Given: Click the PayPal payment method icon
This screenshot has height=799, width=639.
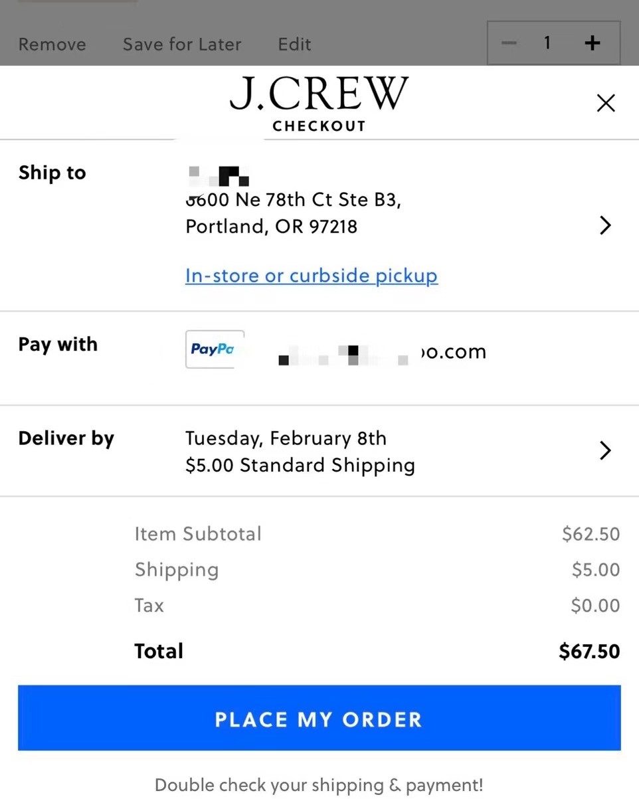Looking at the screenshot, I should tap(215, 349).
